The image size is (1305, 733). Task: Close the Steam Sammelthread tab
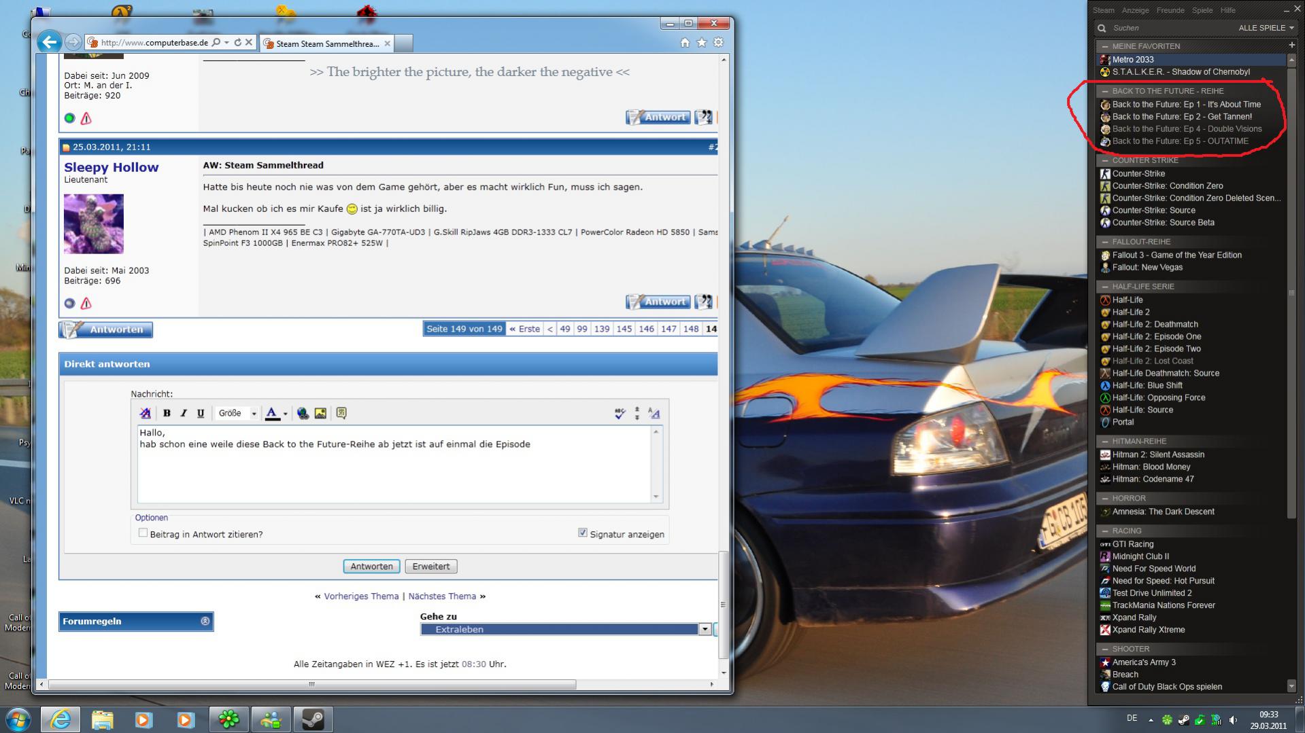click(387, 43)
